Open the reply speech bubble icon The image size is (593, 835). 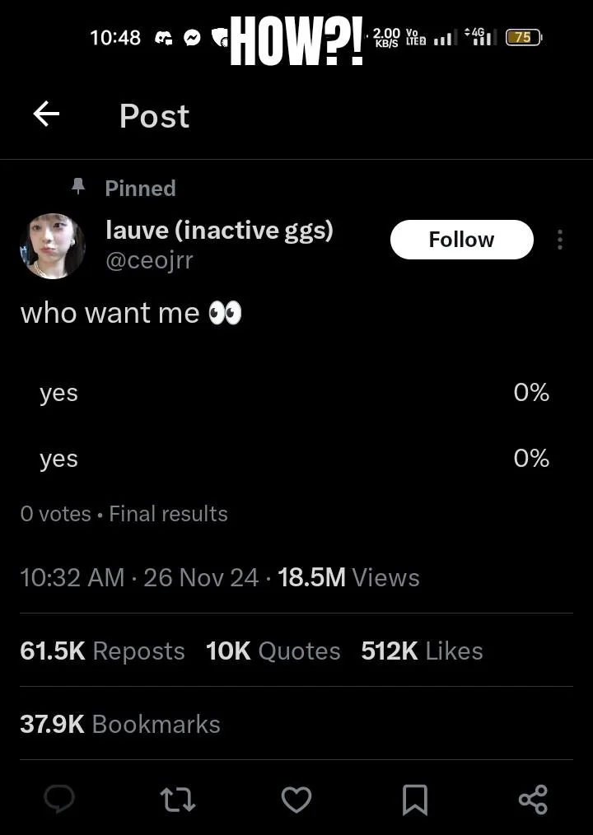(x=58, y=799)
